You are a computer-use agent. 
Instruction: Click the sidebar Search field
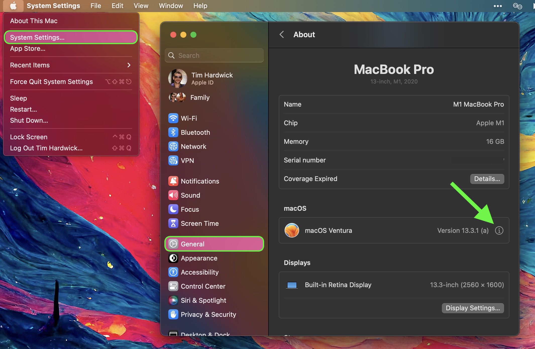point(214,55)
